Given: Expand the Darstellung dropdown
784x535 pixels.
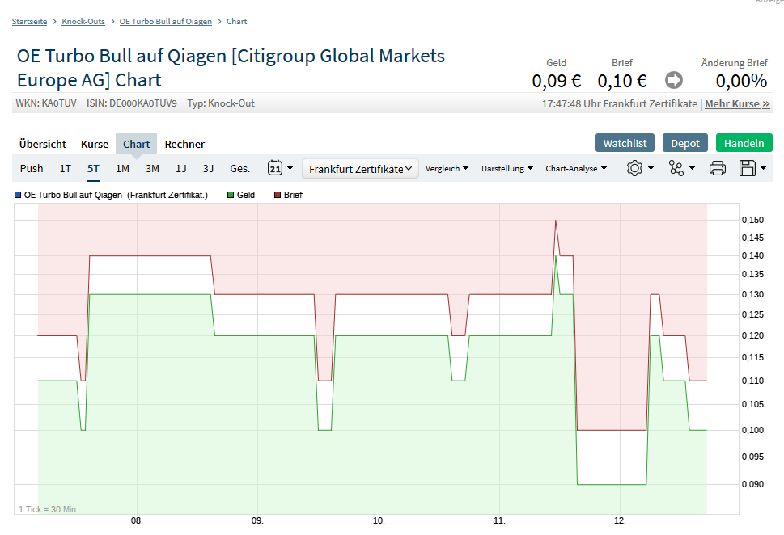Looking at the screenshot, I should pyautogui.click(x=507, y=168).
